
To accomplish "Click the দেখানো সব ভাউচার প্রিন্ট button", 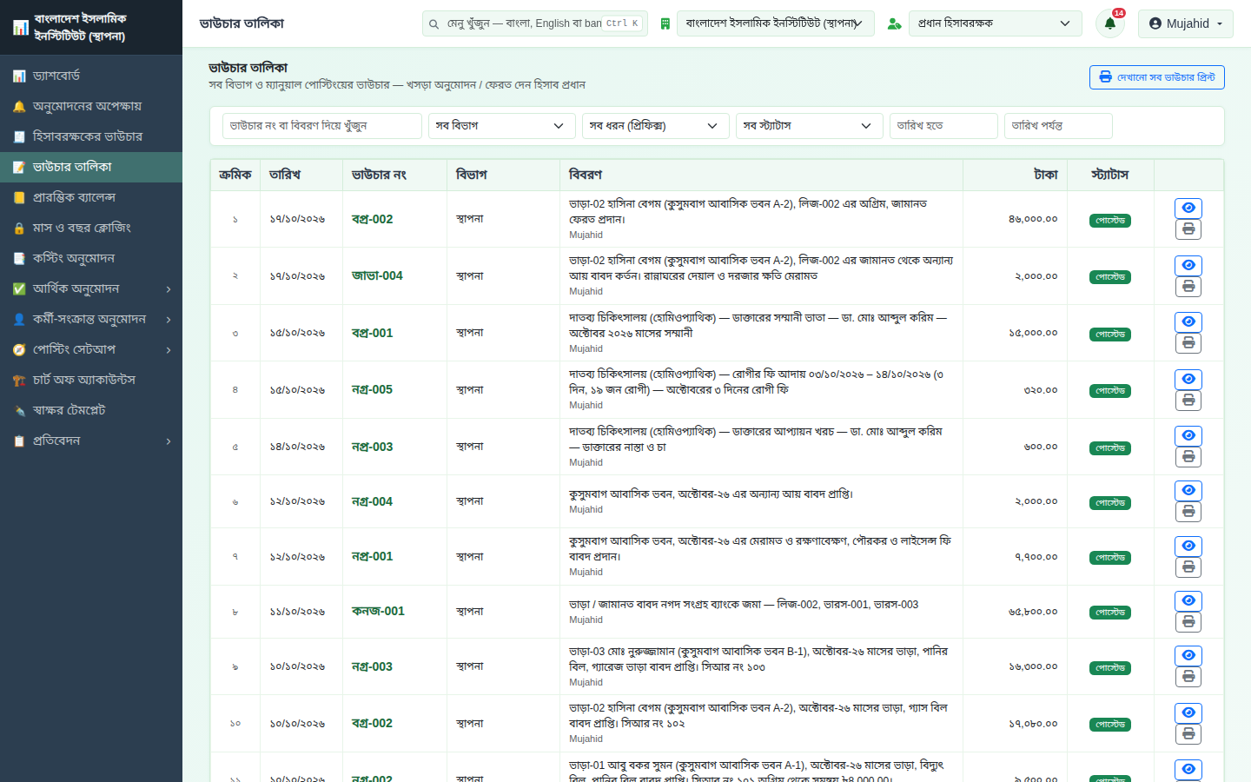I will (1157, 77).
